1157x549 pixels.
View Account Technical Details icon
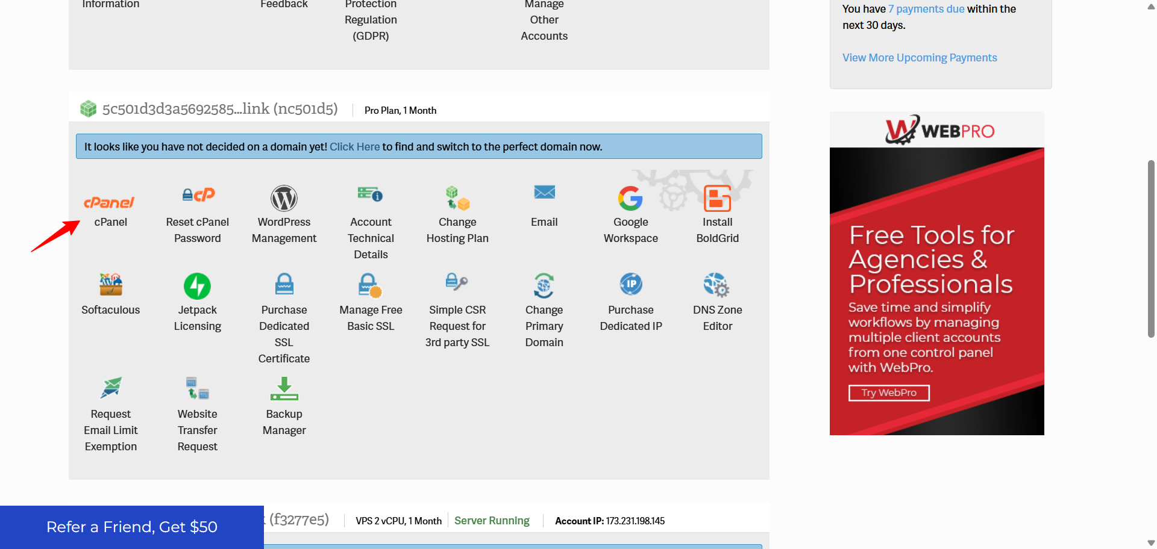(371, 194)
